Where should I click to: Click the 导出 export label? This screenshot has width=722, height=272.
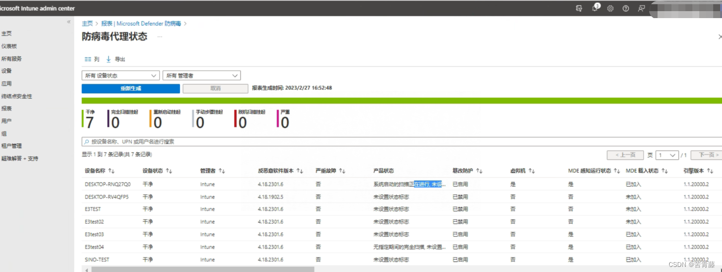click(x=120, y=59)
